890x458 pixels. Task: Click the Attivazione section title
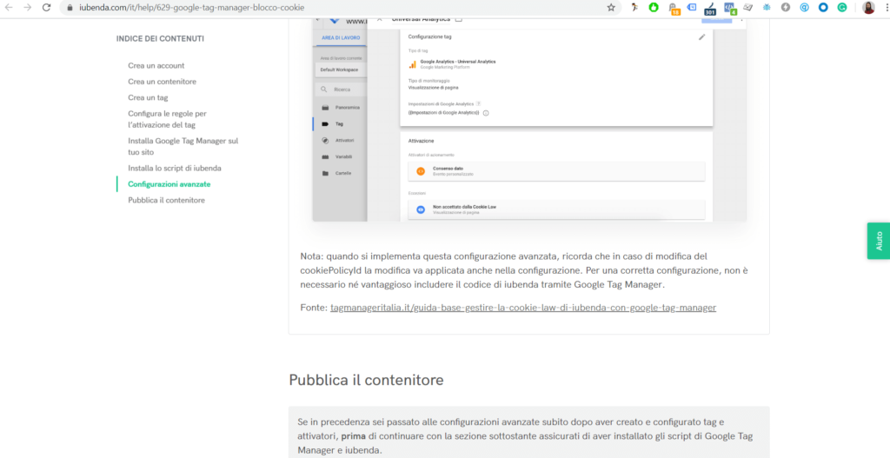pos(422,140)
